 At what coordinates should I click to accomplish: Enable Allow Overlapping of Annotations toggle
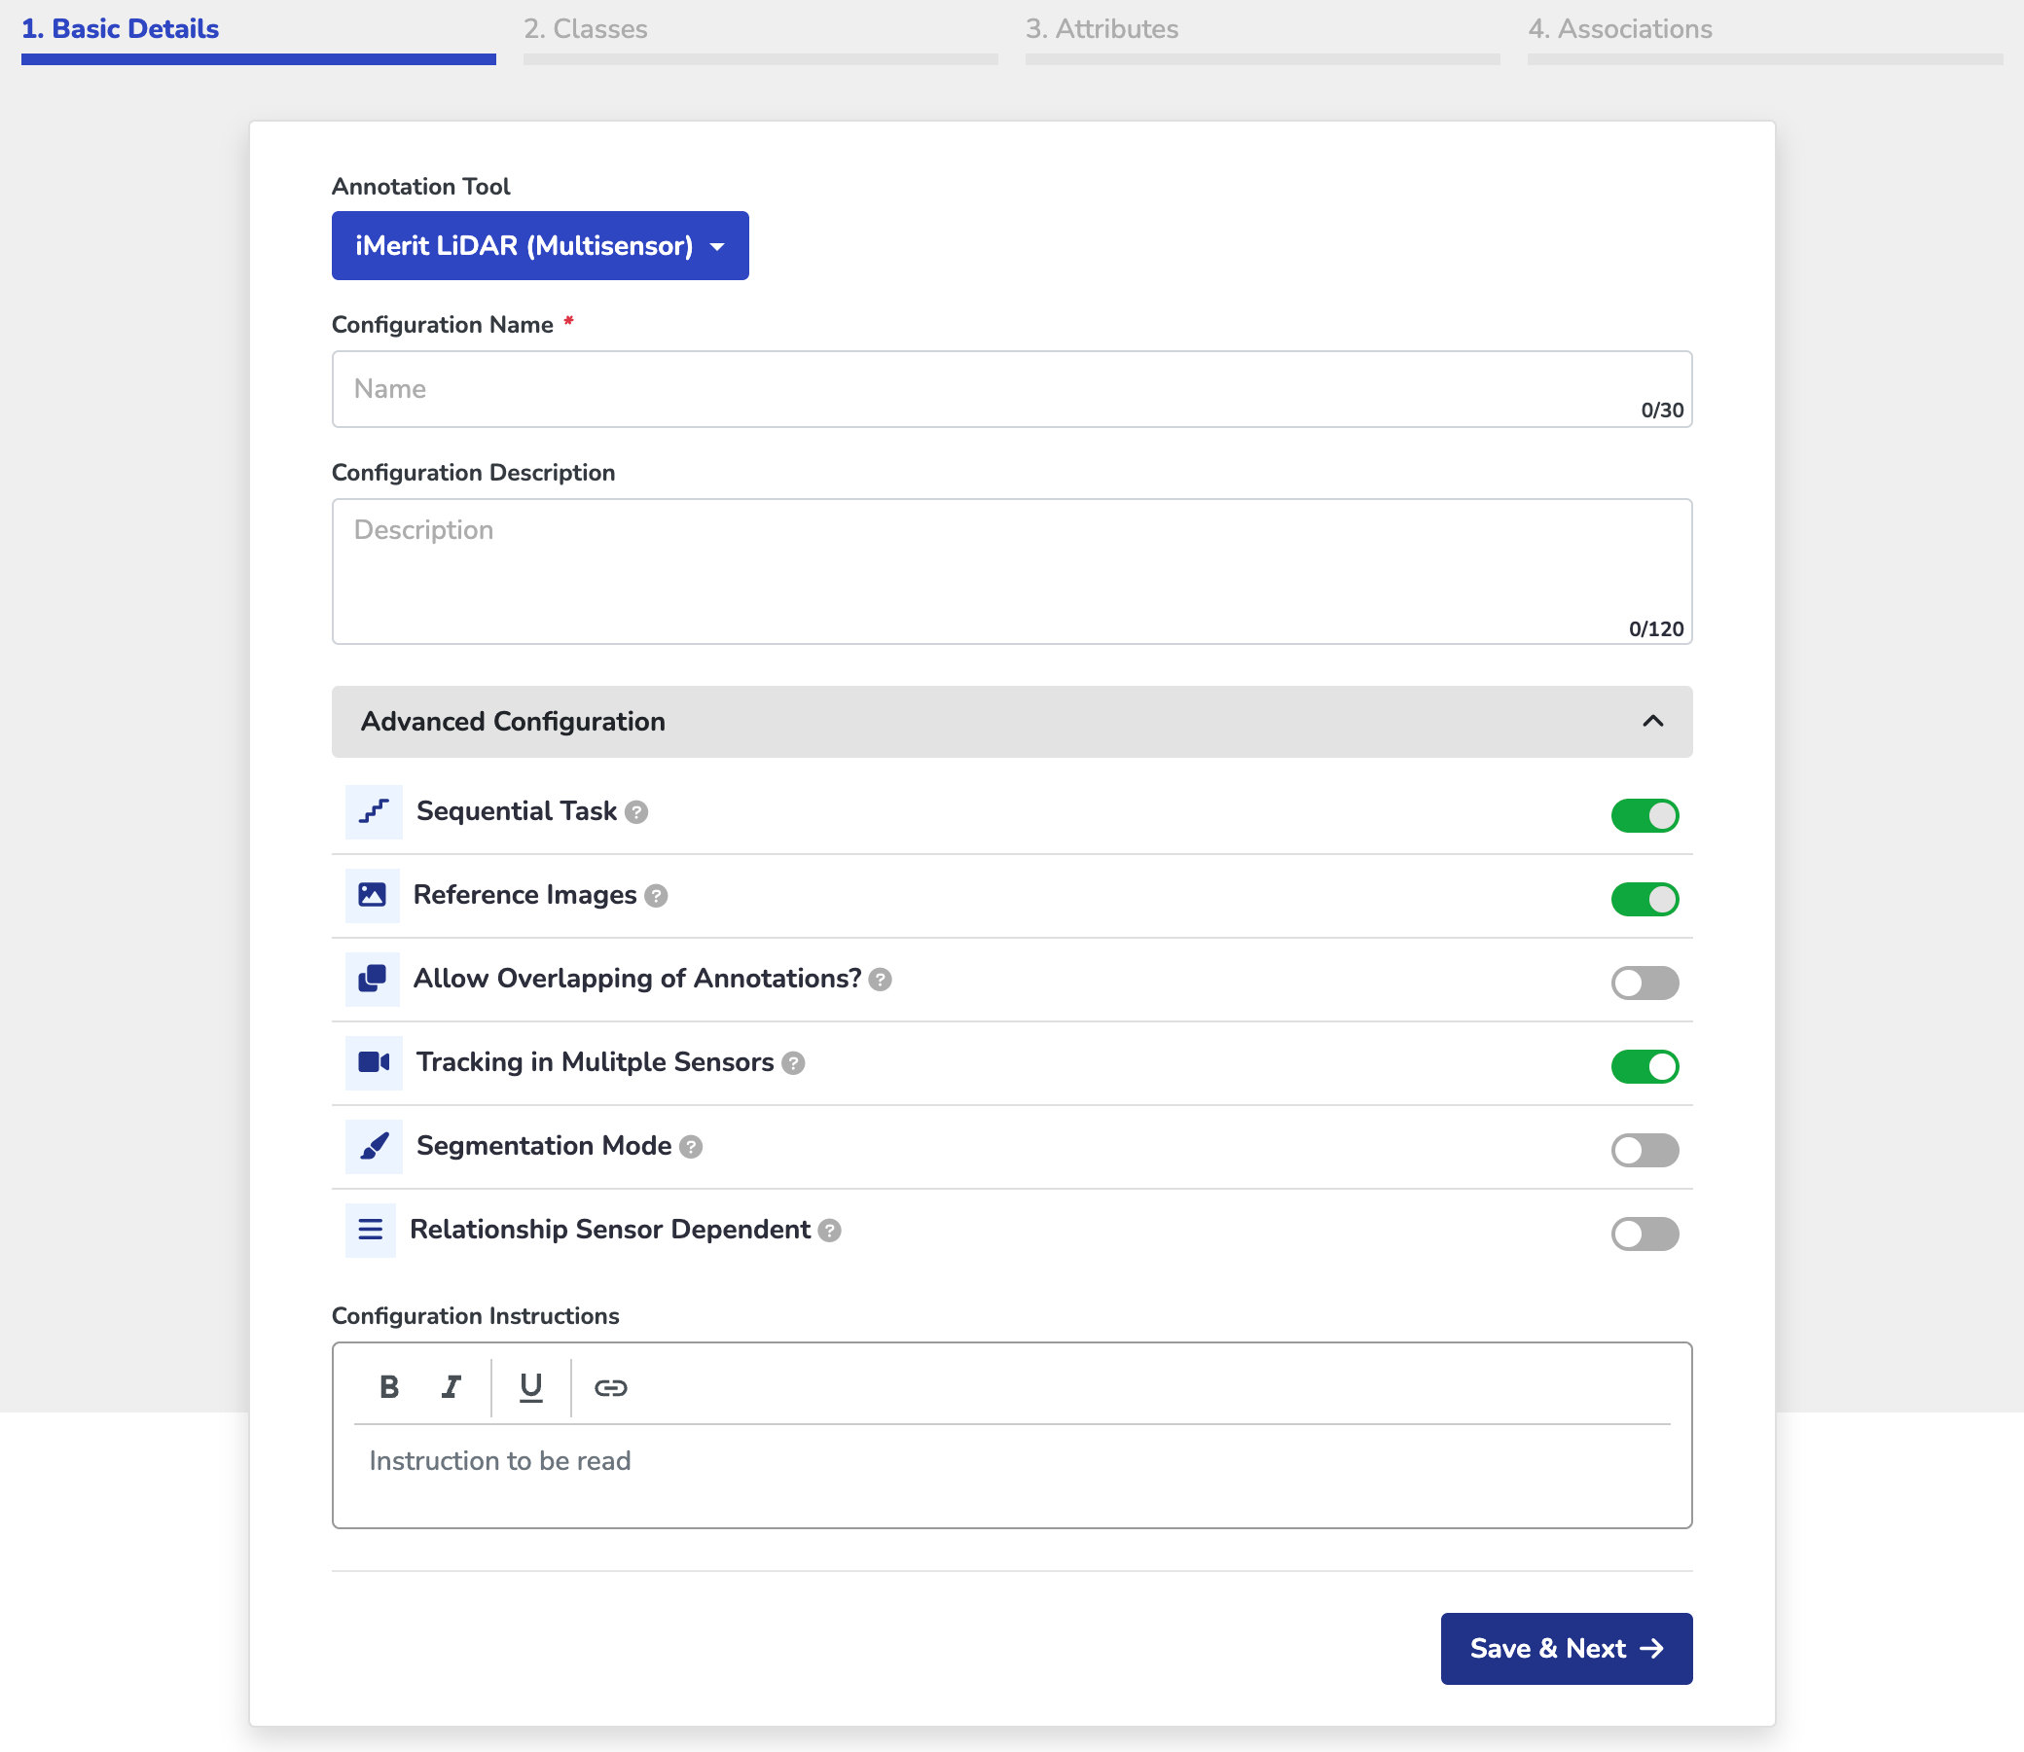1644,983
